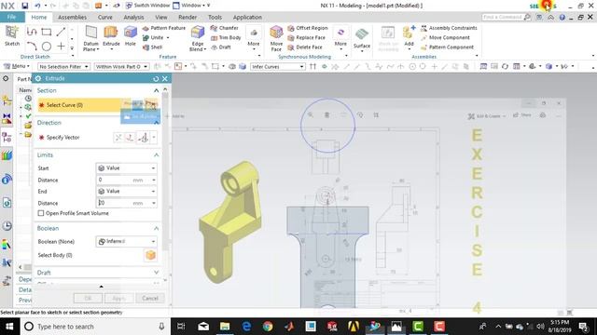Select the rectangle sketch tool
This screenshot has height=335, width=597.
point(47,32)
